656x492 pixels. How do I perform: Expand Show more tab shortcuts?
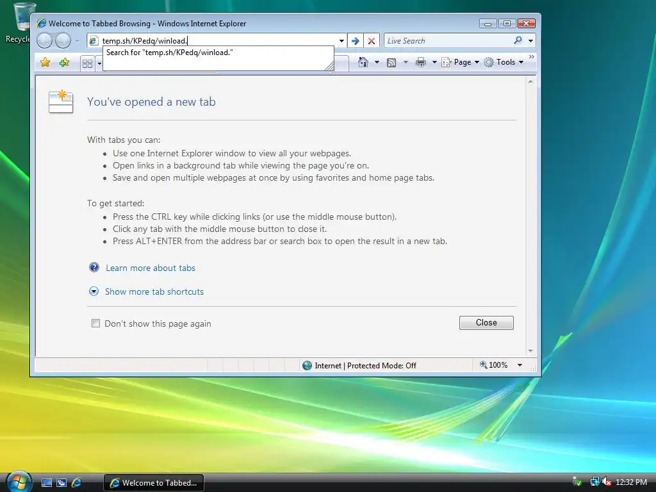[154, 291]
